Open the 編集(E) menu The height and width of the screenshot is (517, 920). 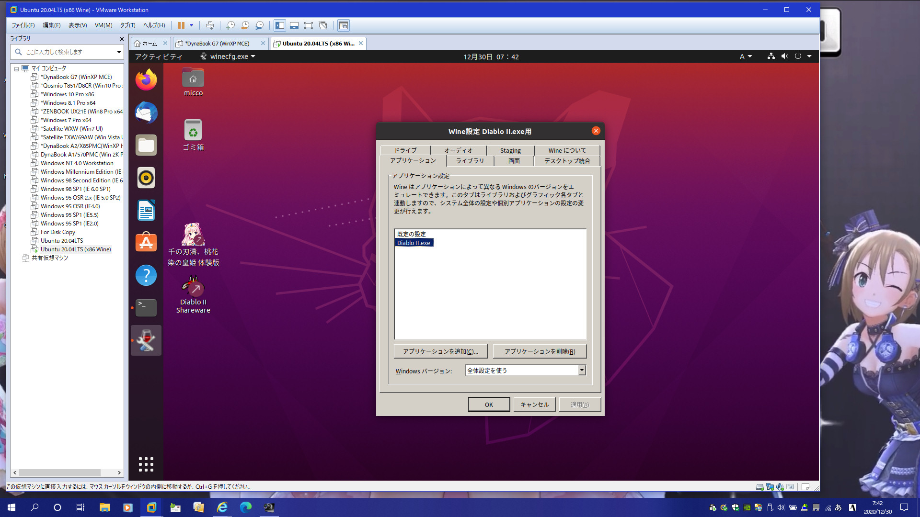(x=52, y=25)
